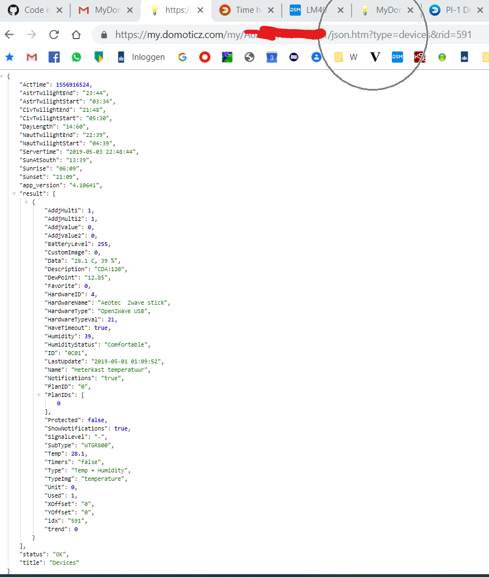
Task: Collapse the result array
Action: click(14, 194)
